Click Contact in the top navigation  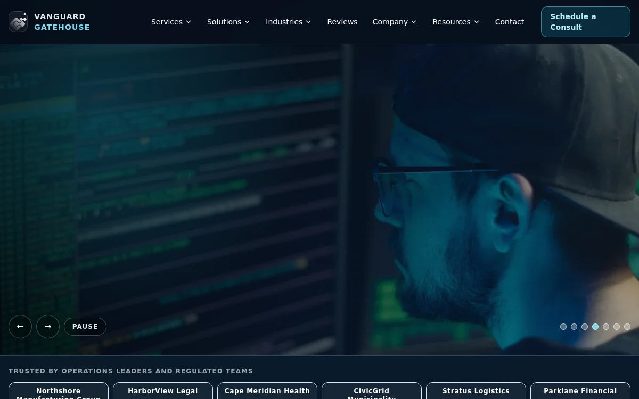pyautogui.click(x=509, y=22)
